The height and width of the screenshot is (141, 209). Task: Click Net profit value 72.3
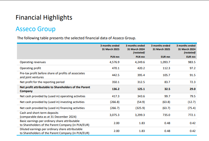click(193, 82)
